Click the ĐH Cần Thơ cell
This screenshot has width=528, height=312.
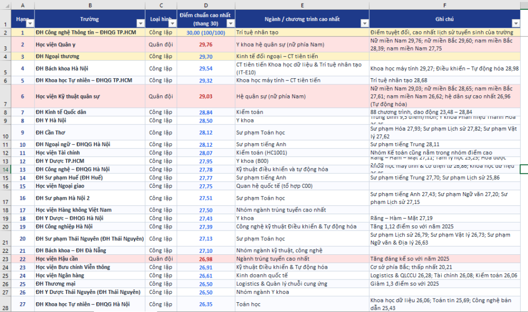90,132
